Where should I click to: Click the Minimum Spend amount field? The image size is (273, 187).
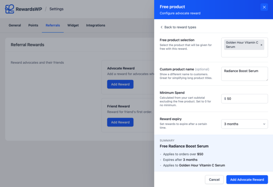click(246, 98)
